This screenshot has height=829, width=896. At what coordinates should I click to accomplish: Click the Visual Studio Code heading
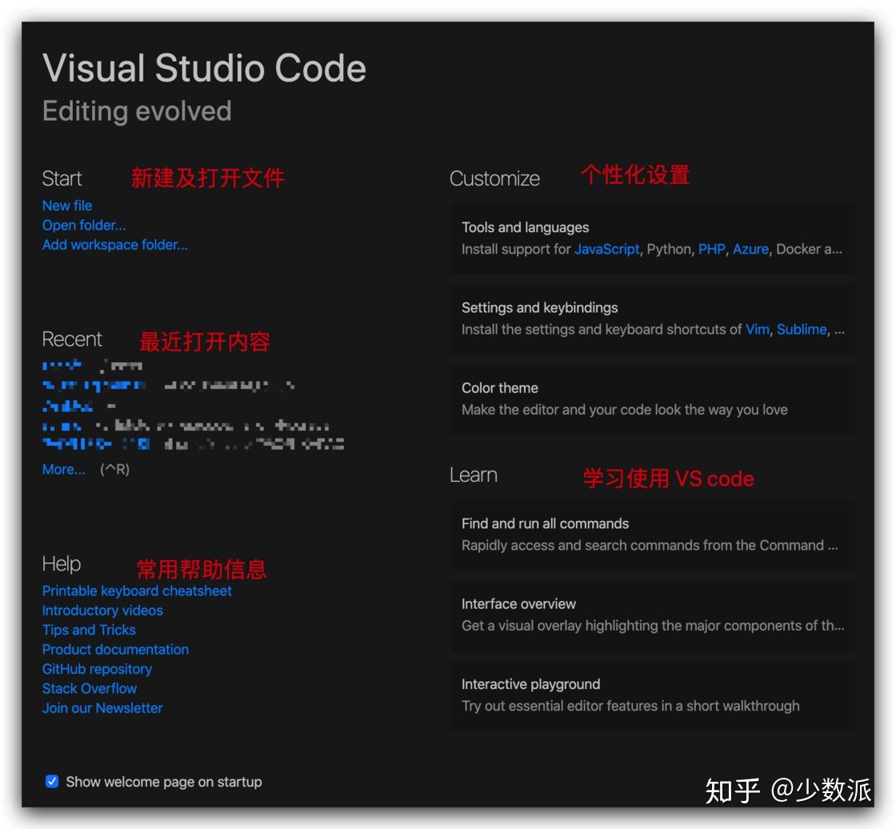[x=204, y=68]
